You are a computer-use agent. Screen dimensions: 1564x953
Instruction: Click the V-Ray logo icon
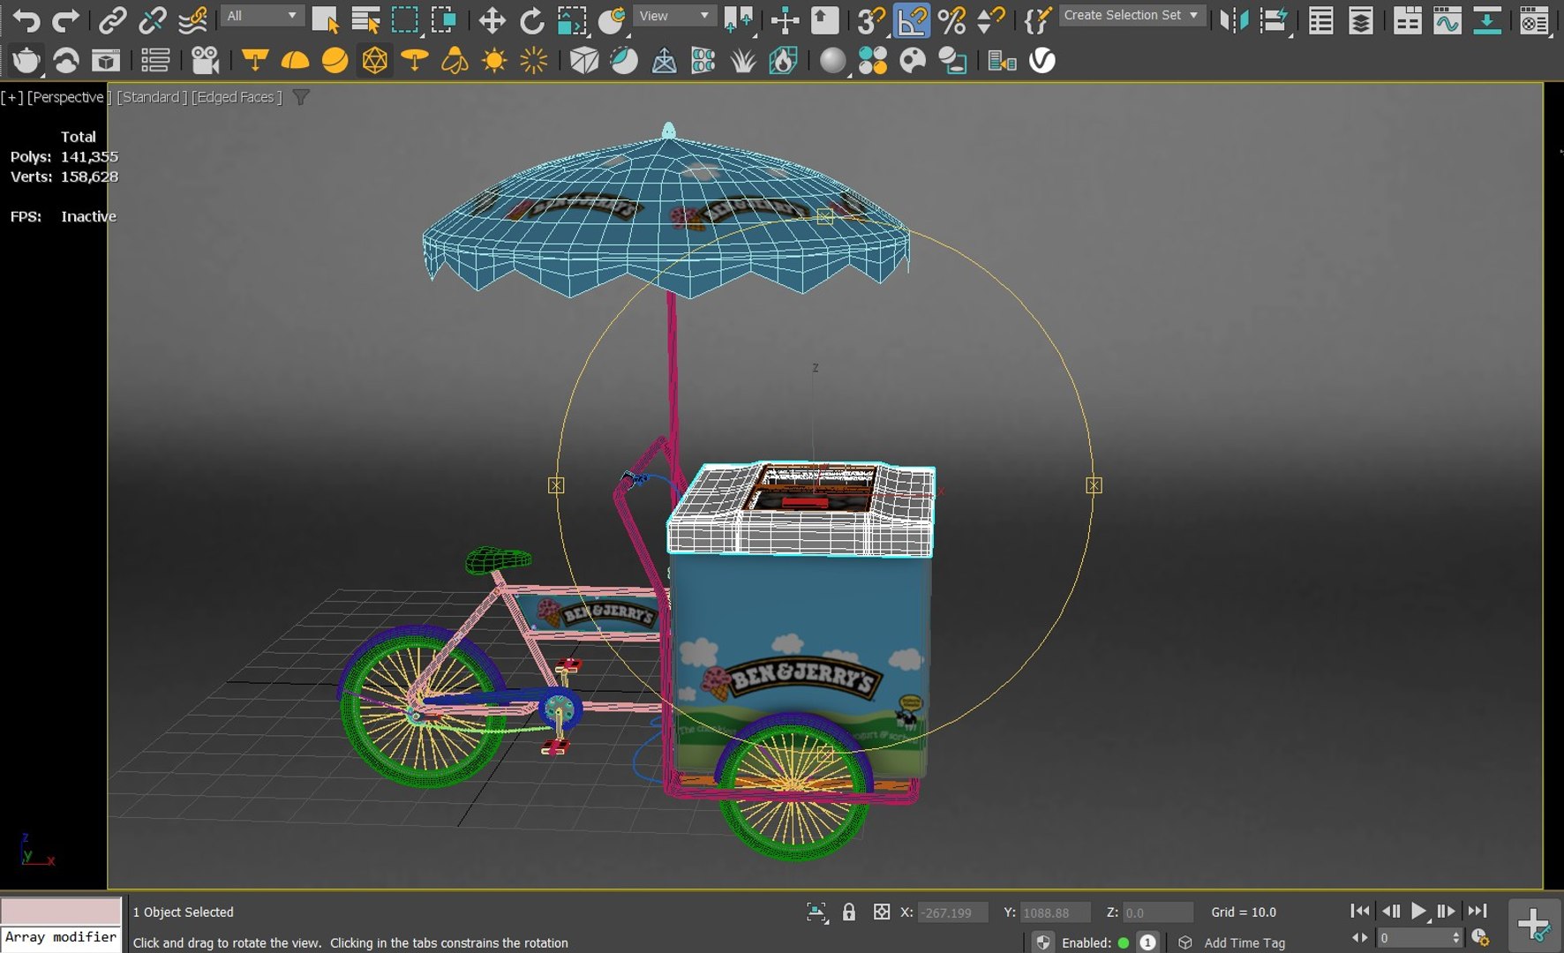(x=1041, y=60)
